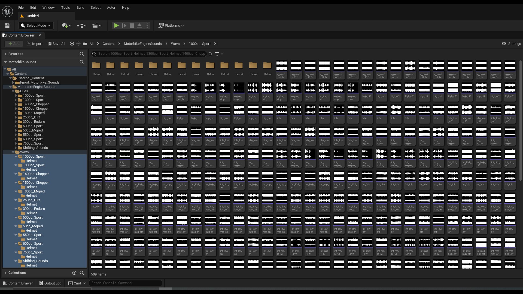The image size is (523, 294).
Task: Open the Select Mode dropdown
Action: (36, 26)
